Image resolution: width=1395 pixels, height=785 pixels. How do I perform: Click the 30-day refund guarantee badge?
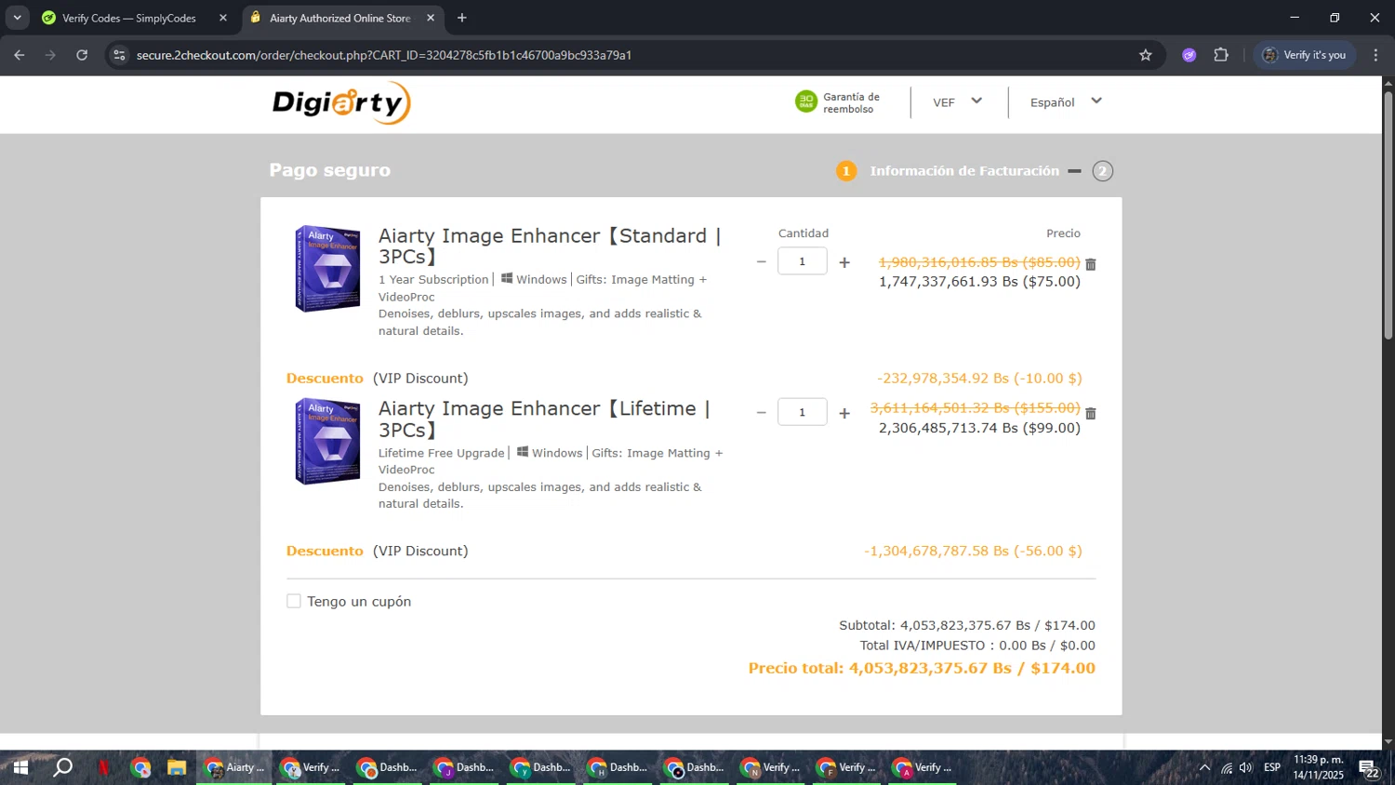click(x=838, y=102)
